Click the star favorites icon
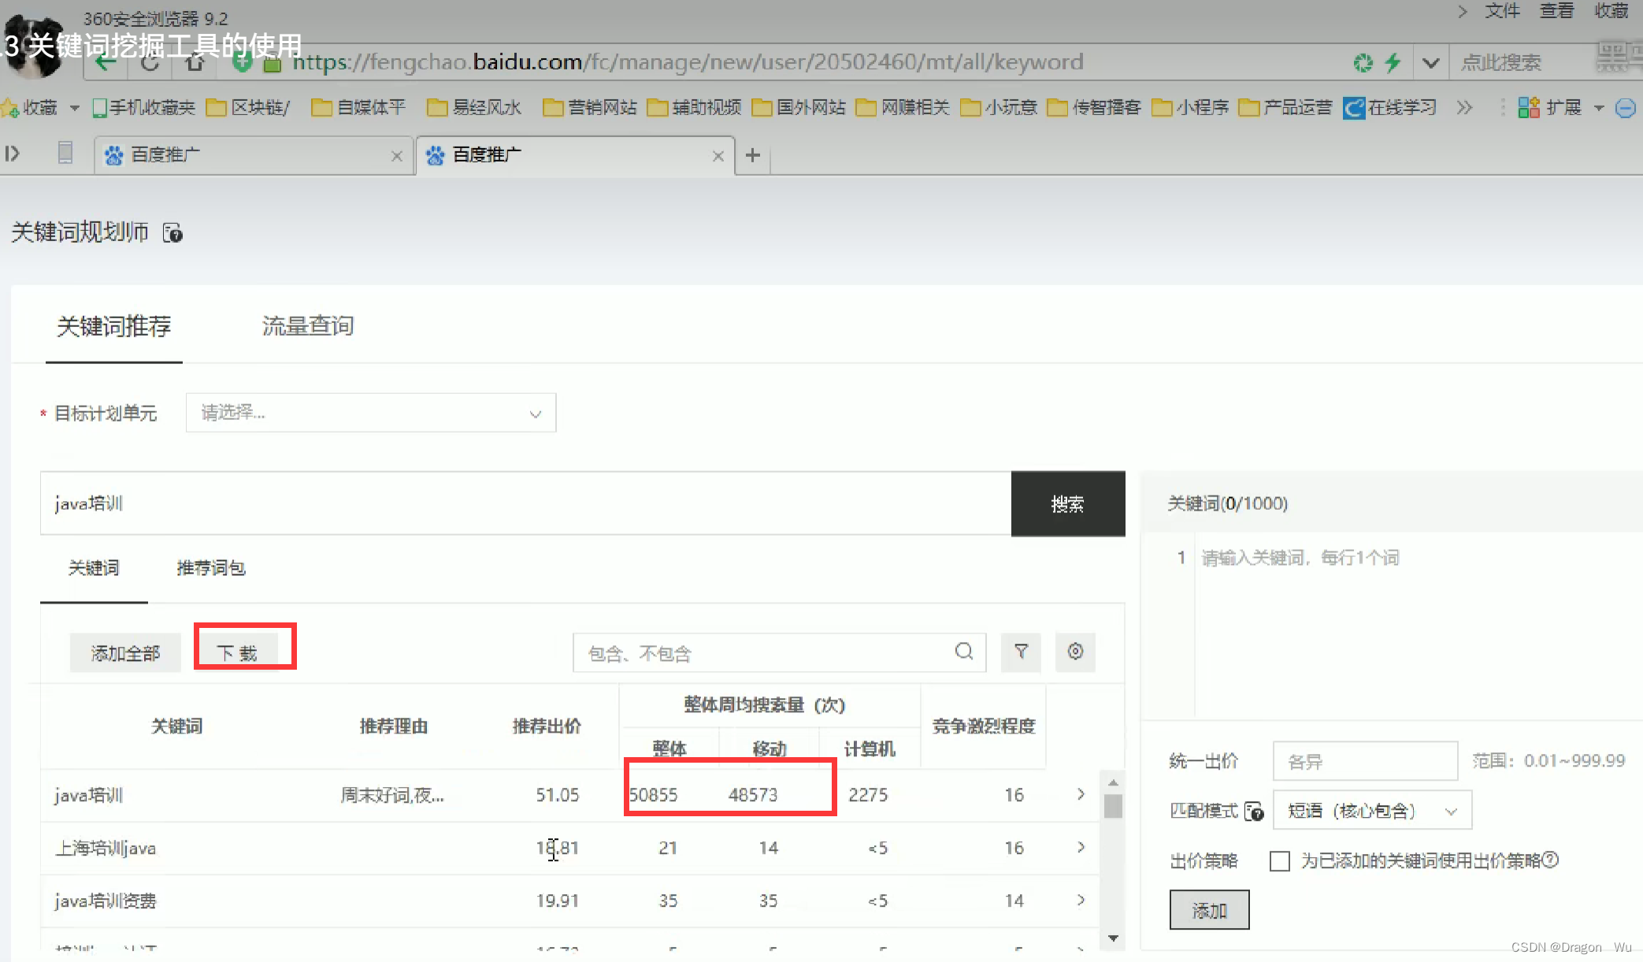The height and width of the screenshot is (962, 1643). (10, 107)
